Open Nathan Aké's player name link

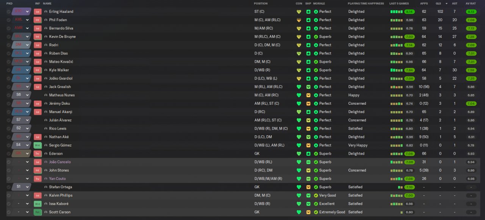[59, 137]
